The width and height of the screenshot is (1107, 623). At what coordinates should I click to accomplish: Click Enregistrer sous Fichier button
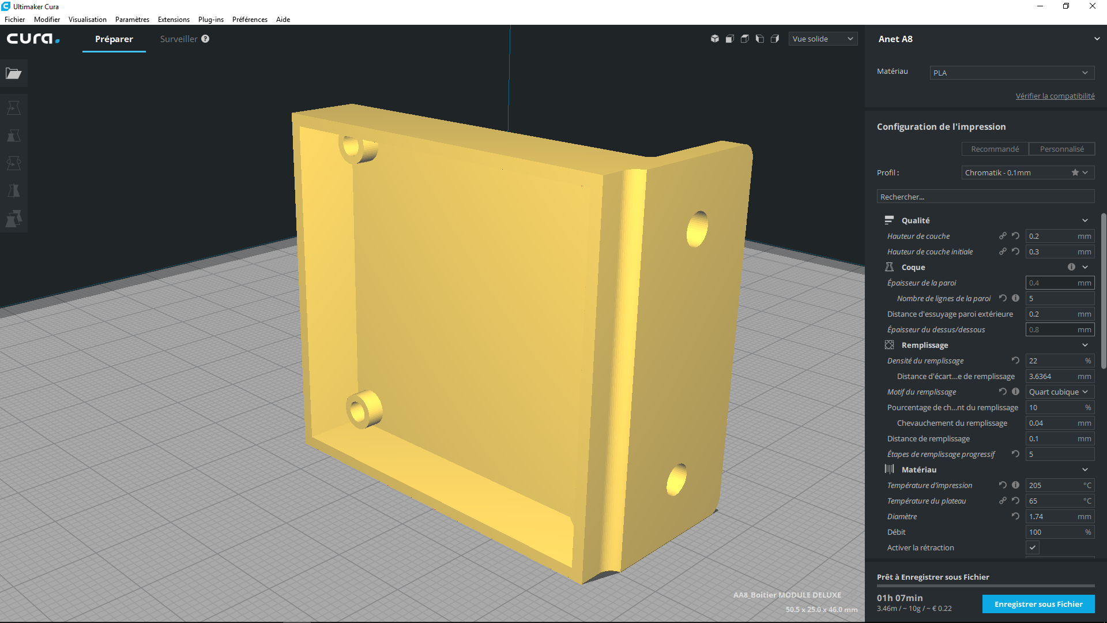click(1038, 604)
